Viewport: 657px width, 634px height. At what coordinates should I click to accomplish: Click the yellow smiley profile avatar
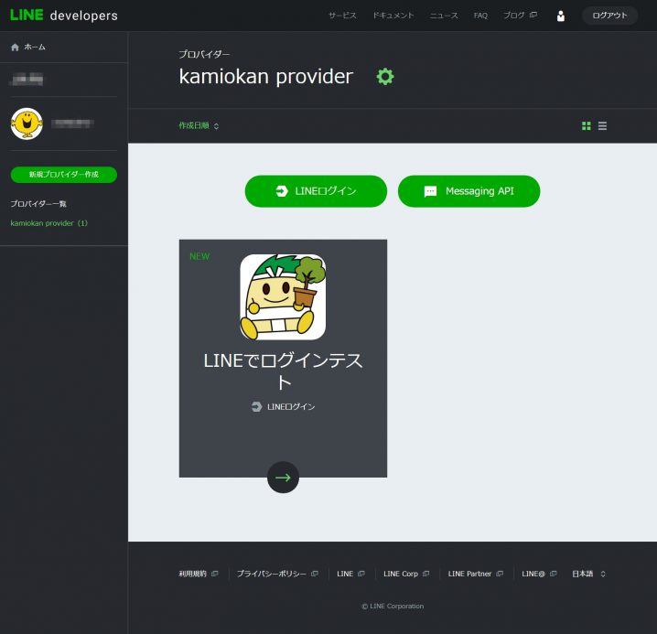coord(27,124)
